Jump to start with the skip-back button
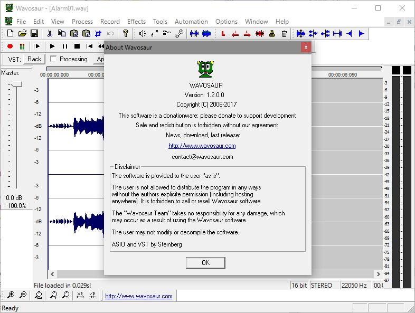This screenshot has height=313, width=415. point(89,46)
